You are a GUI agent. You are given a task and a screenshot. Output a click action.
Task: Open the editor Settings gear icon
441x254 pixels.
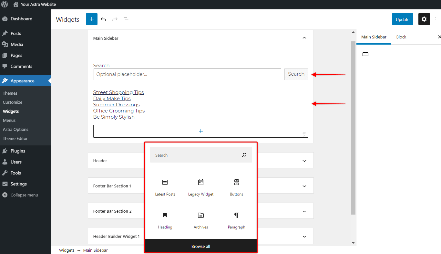[x=424, y=19]
